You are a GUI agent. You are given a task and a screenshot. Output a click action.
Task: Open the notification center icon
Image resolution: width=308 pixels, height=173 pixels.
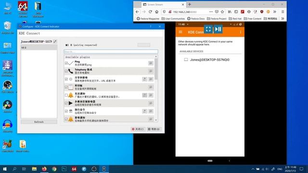(x=302, y=169)
